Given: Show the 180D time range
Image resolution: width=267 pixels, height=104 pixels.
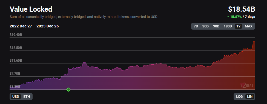Looking at the screenshot, I should click(228, 26).
